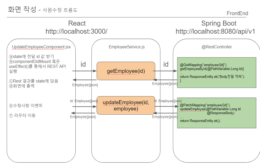Click the word "실행" in the component box
Viewport: 260px width, 164px height.
(x=13, y=71)
